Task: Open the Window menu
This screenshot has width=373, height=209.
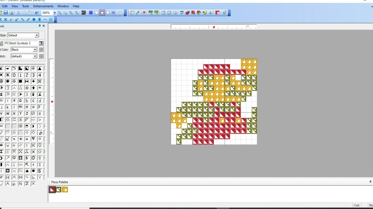Action: [x=63, y=6]
